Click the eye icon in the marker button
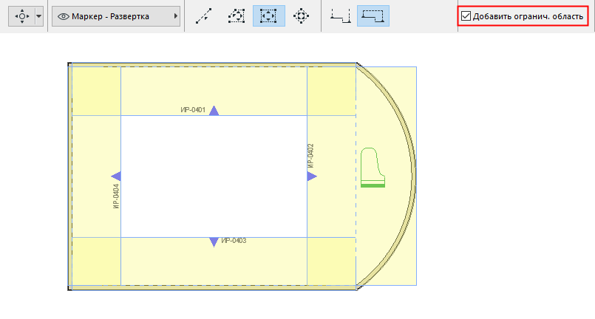The image size is (595, 319). coord(64,16)
